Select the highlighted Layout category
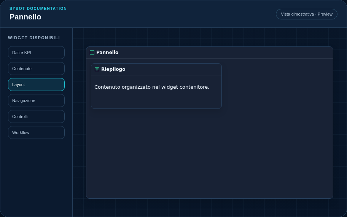 click(x=36, y=85)
